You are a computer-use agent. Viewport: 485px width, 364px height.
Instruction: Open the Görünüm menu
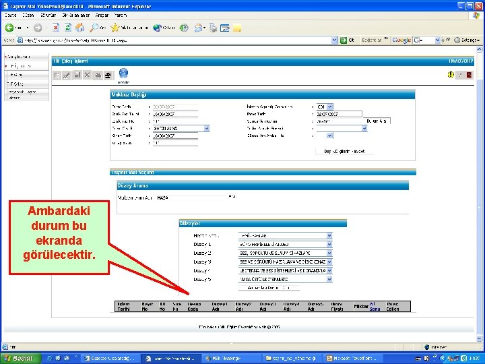pos(48,15)
